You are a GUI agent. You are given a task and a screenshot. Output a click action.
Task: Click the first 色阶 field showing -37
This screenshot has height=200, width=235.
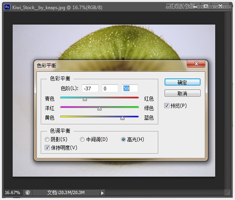90,88
